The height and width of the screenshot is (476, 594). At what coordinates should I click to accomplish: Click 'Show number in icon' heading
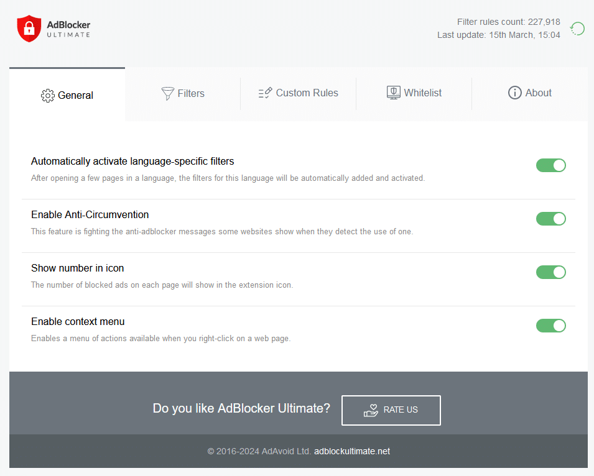77,268
